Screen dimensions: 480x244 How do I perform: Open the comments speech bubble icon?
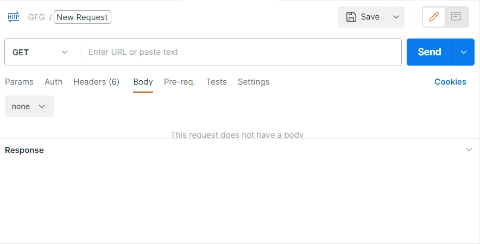(456, 17)
